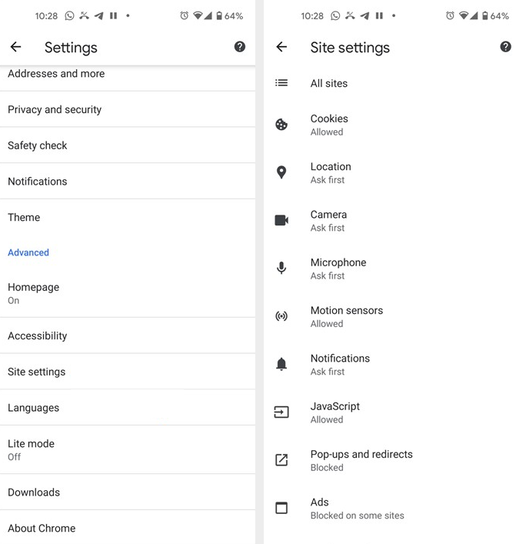Tap the Notifications bell icon
Screen dimensions: 516x544
[281, 364]
